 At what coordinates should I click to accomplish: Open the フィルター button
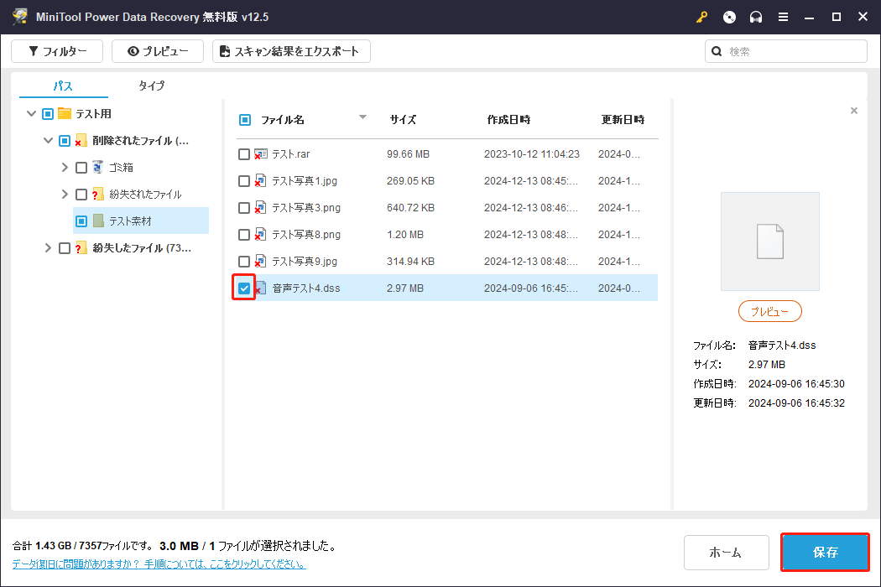[57, 51]
